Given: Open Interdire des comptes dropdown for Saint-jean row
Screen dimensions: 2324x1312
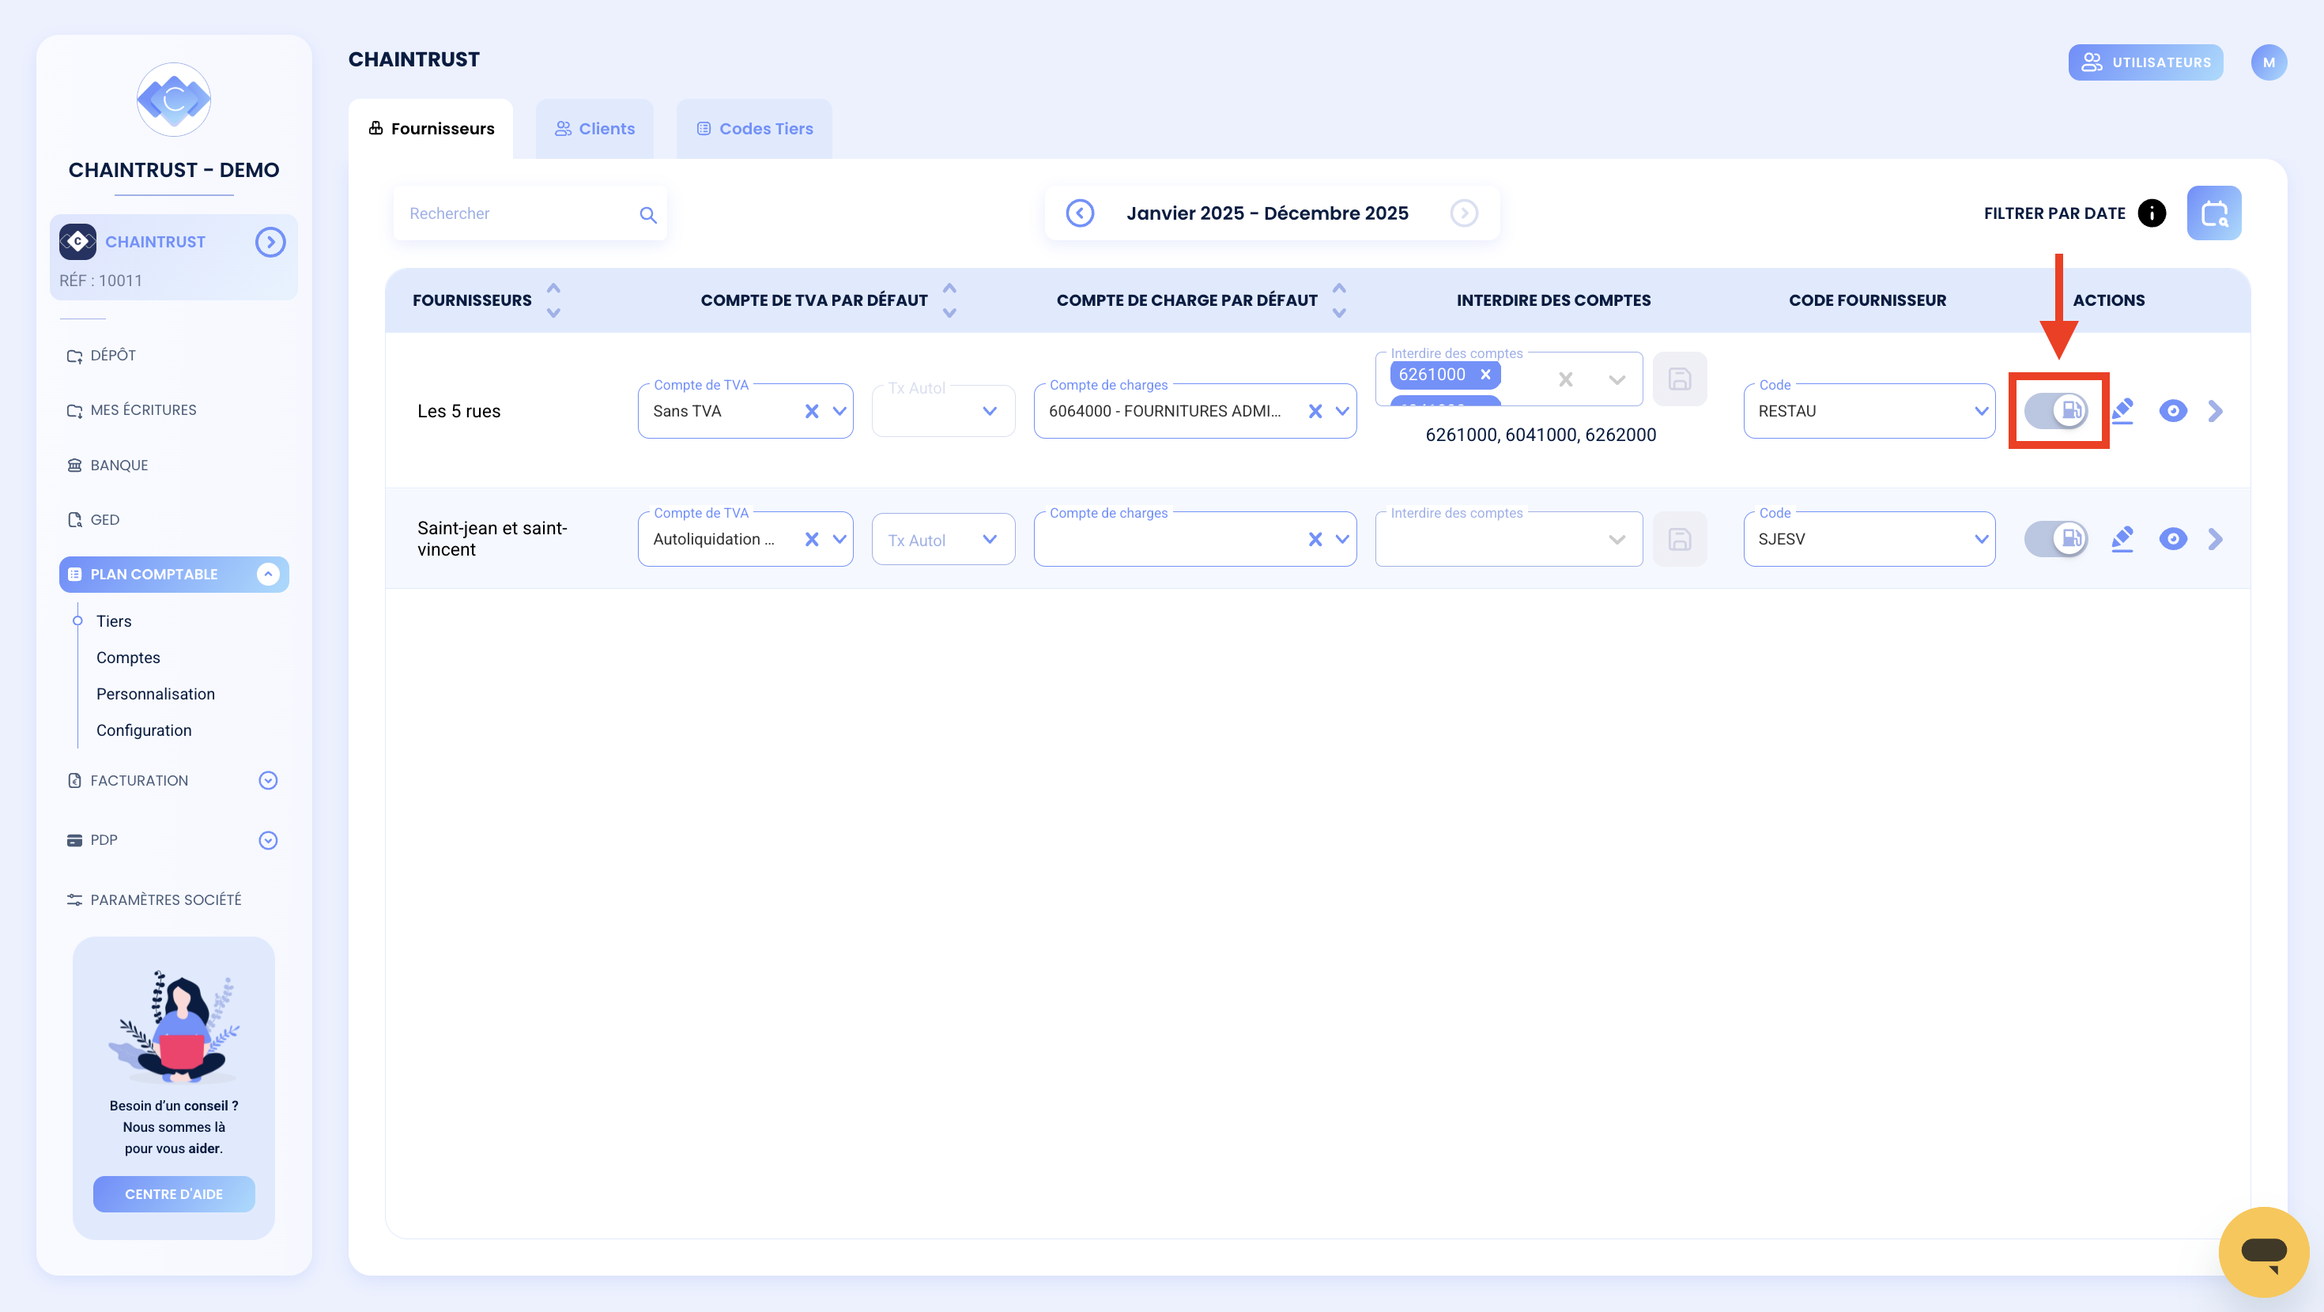Looking at the screenshot, I should [x=1617, y=540].
